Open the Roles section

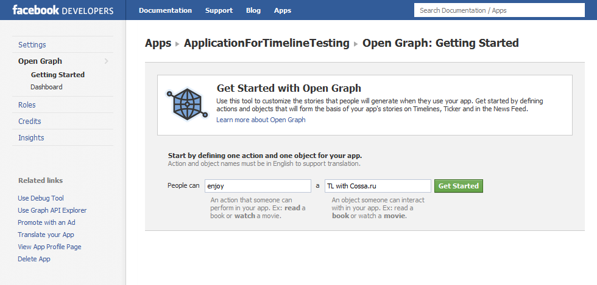click(27, 105)
